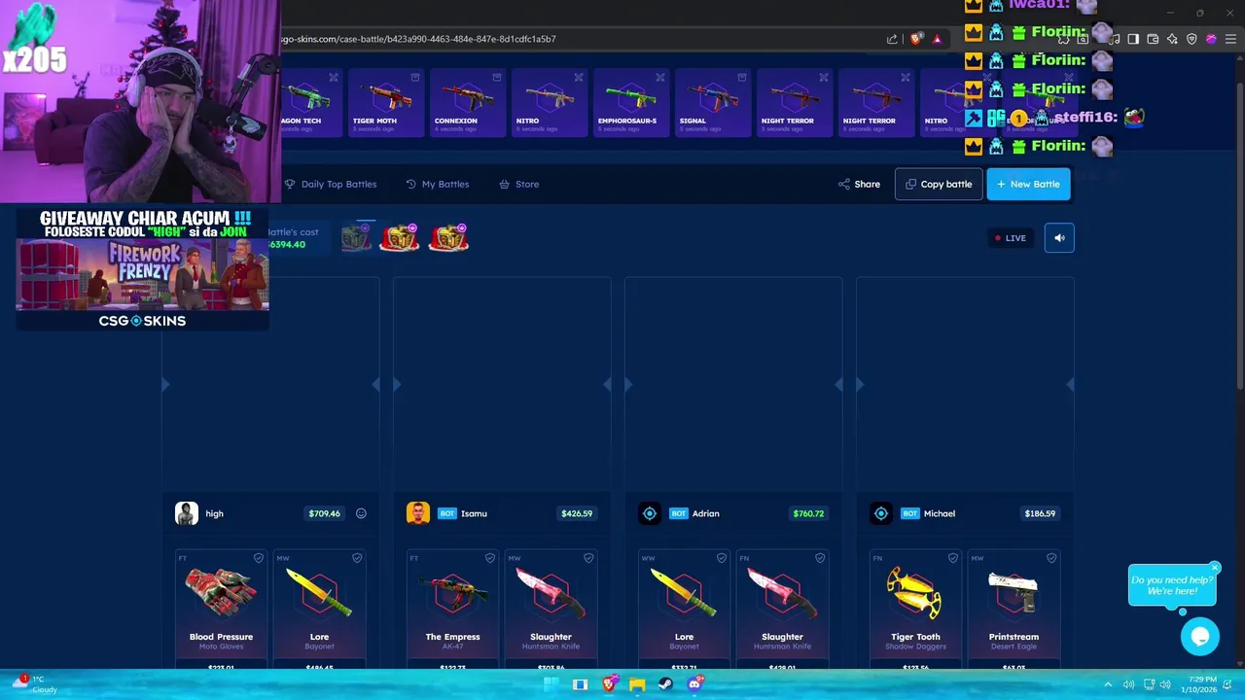Click shield icon on Isamu's Slaughter card
The image size is (1245, 700).
pyautogui.click(x=588, y=558)
